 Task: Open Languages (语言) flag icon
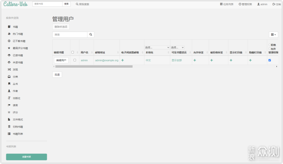(x=9, y=105)
